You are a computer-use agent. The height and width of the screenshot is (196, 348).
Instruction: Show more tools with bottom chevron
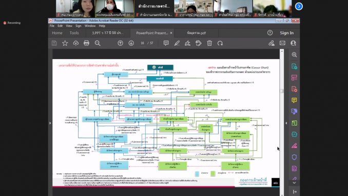pyautogui.click(x=294, y=183)
